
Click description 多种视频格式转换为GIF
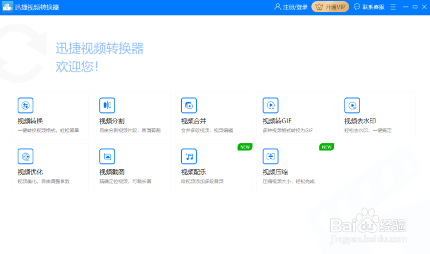click(288, 130)
